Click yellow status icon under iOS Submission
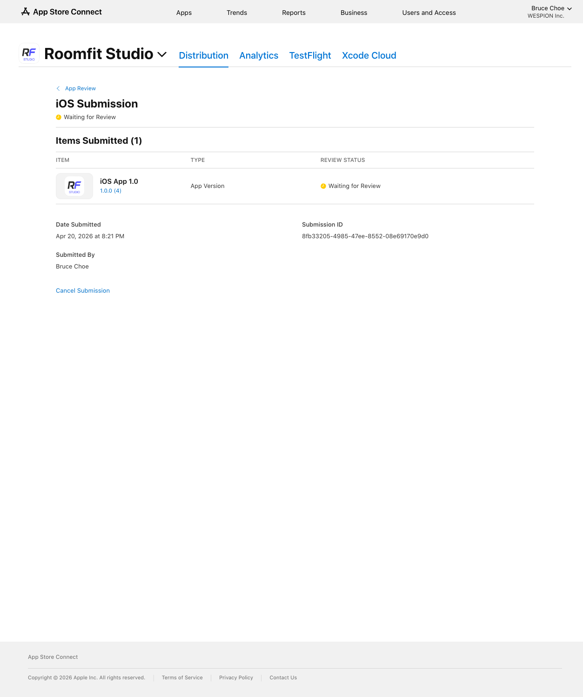The image size is (583, 697). coord(59,117)
